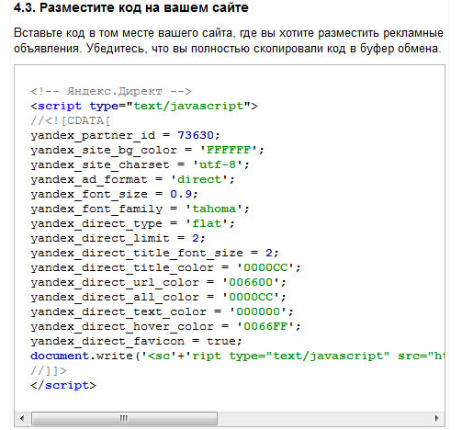Click the line "yandex_partner_id = 73630;"
This screenshot has height=430, width=462.
click(x=125, y=135)
